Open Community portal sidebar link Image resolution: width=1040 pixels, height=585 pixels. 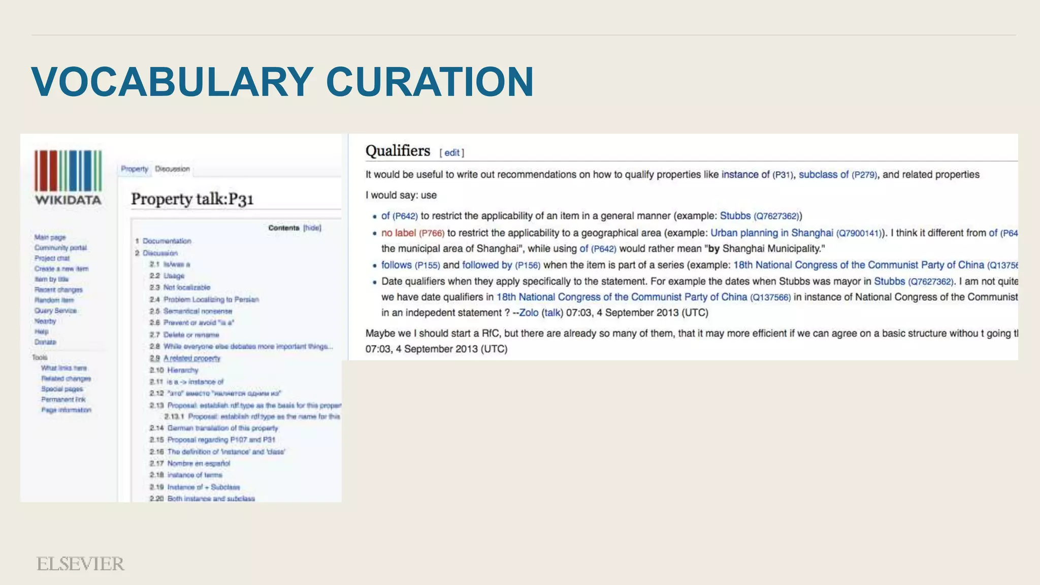click(60, 248)
